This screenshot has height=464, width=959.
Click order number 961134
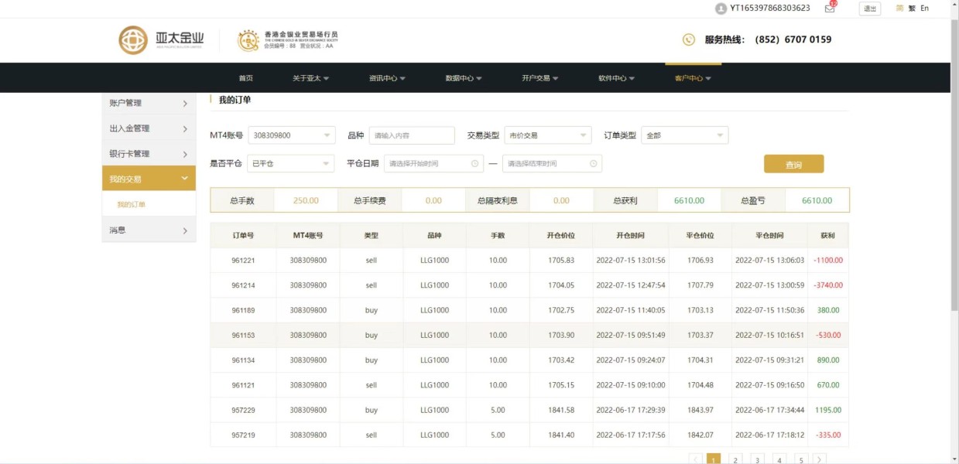point(243,360)
